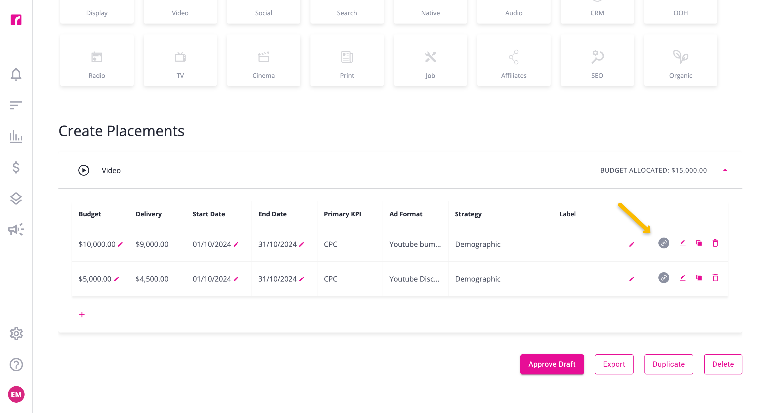760x413 pixels.
Task: Edit start date in $10,000.00 row
Action: coord(236,244)
